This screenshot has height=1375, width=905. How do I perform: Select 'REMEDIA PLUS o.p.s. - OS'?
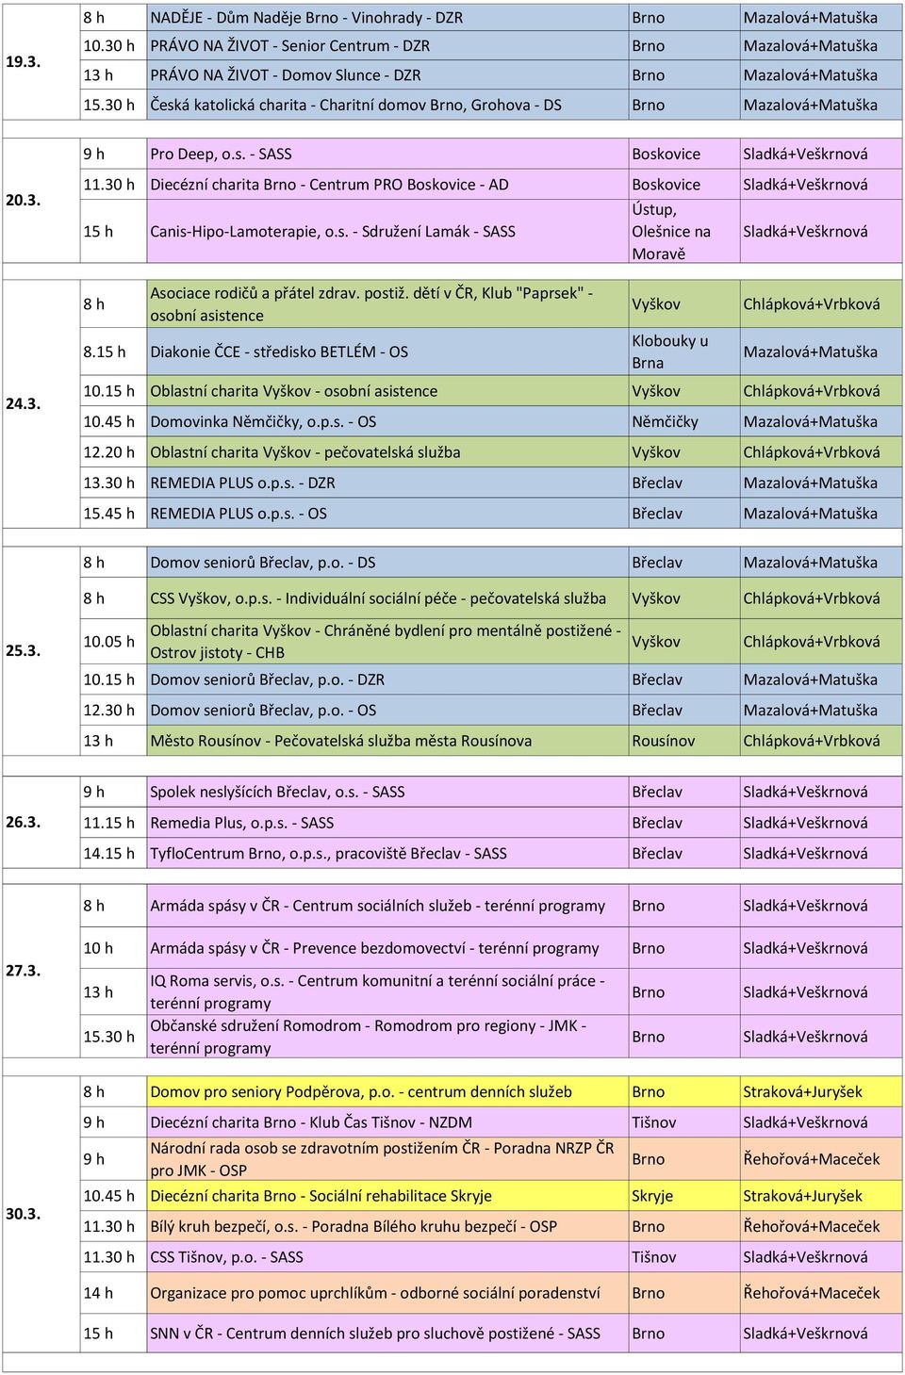[239, 514]
